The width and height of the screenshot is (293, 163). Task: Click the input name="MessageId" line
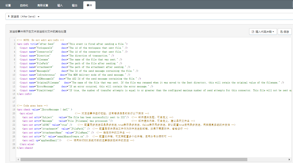point(79,71)
